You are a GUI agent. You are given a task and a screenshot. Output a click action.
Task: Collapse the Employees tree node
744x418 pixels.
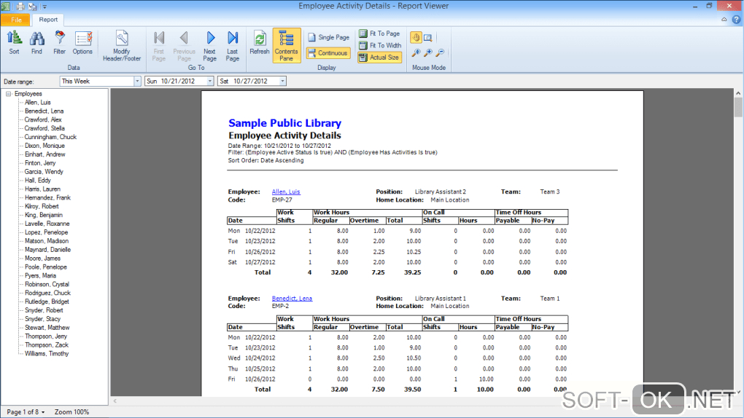point(8,94)
